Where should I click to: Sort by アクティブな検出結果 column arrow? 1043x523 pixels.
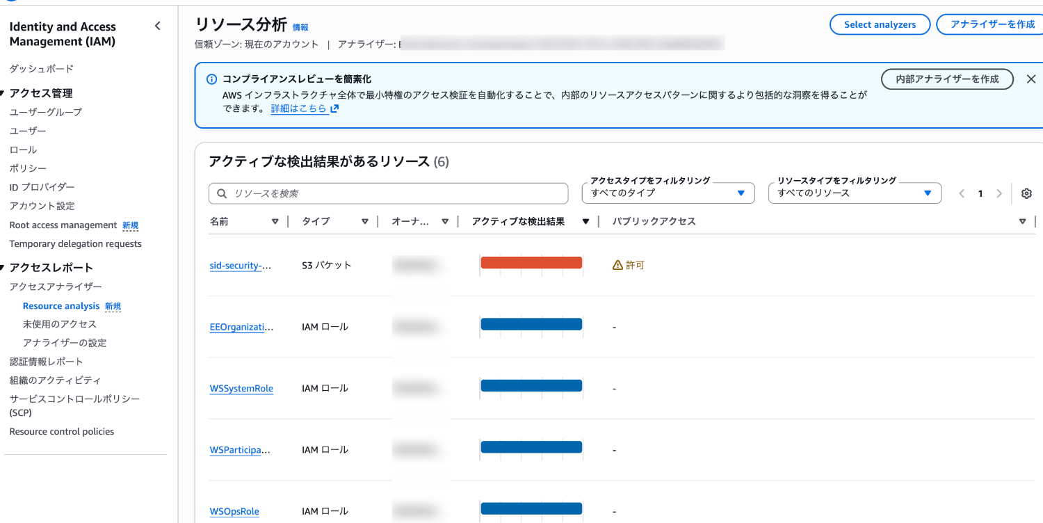585,222
